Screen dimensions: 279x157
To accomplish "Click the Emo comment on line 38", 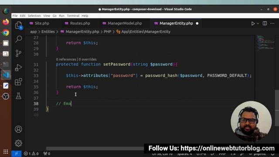I will [64, 103].
